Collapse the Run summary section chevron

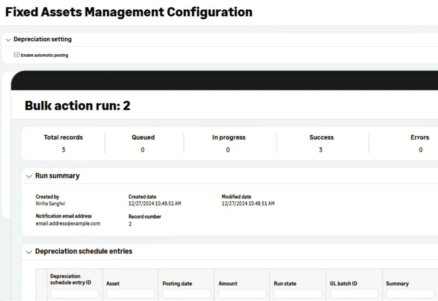tap(29, 176)
